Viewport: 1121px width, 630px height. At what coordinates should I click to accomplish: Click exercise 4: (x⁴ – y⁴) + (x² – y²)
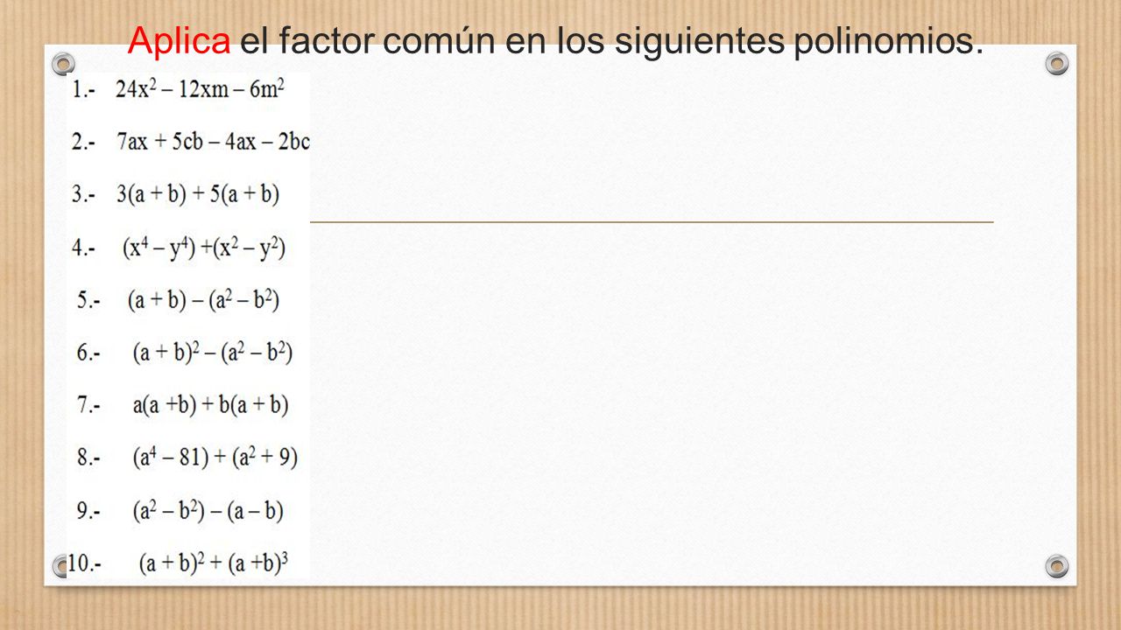(204, 248)
